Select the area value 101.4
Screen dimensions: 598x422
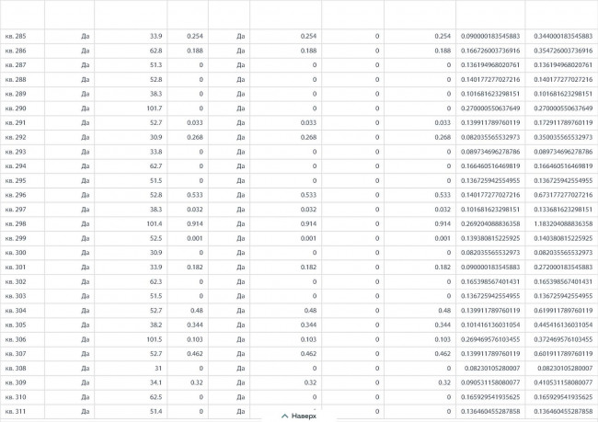point(154,223)
